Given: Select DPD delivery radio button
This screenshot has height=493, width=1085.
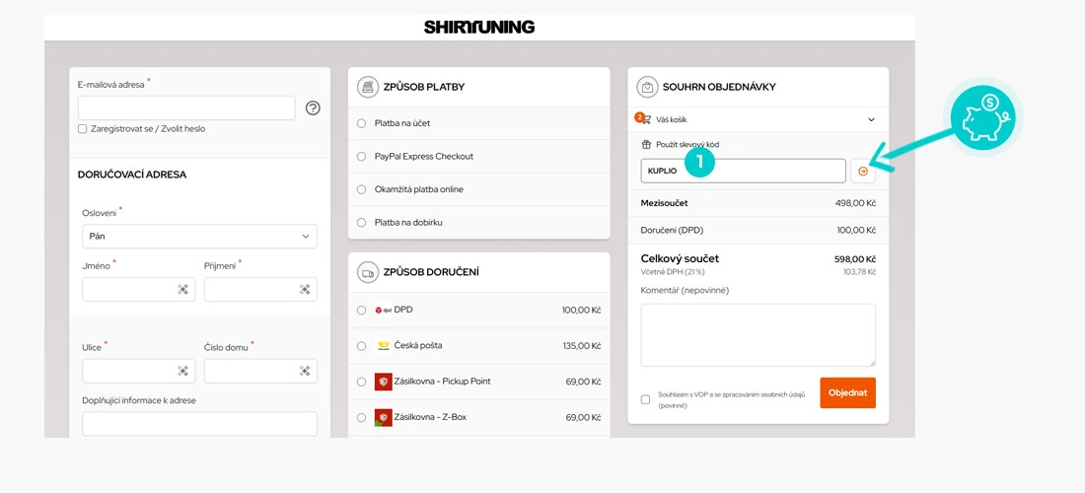Looking at the screenshot, I should pyautogui.click(x=361, y=311).
